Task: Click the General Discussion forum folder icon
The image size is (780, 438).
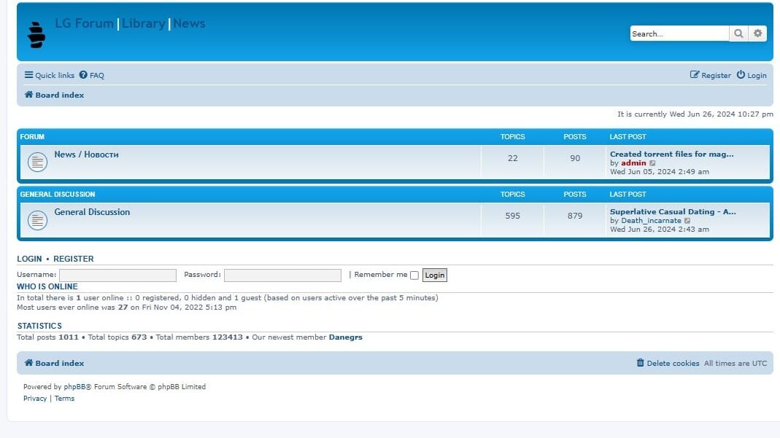Action: coord(37,220)
